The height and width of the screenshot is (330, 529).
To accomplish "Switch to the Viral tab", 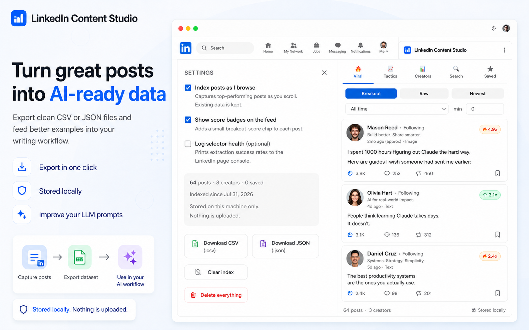I will pos(358,72).
